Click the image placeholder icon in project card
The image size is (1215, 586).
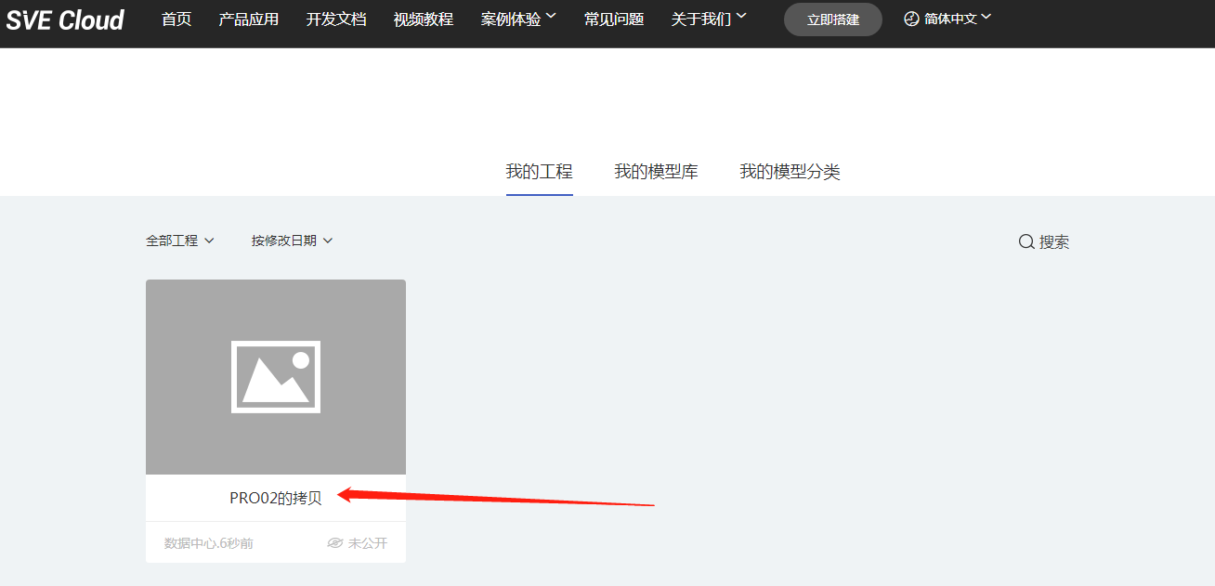pos(276,377)
